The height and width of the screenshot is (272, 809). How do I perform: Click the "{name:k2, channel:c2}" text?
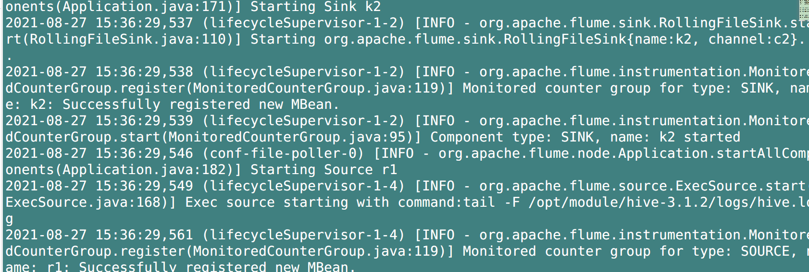click(713, 39)
